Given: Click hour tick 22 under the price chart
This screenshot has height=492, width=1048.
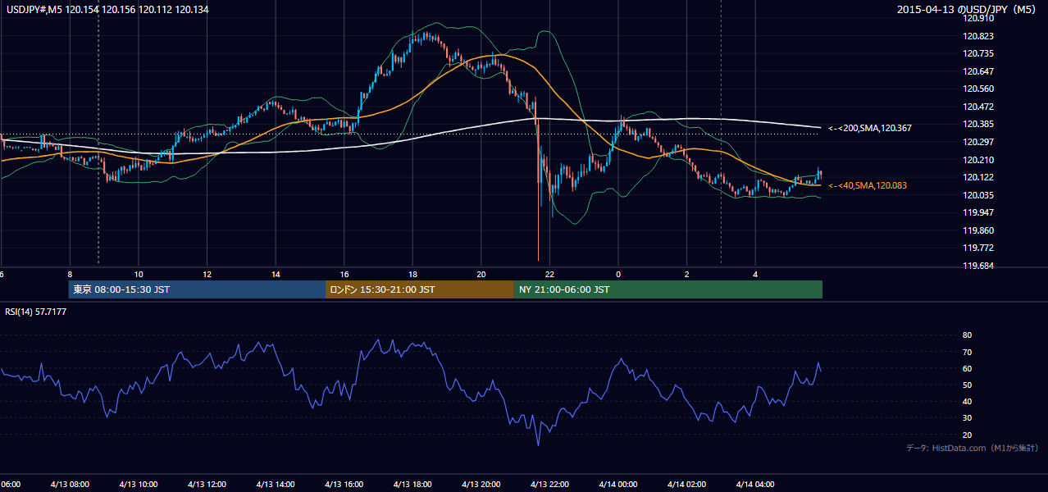Looking at the screenshot, I should (550, 274).
